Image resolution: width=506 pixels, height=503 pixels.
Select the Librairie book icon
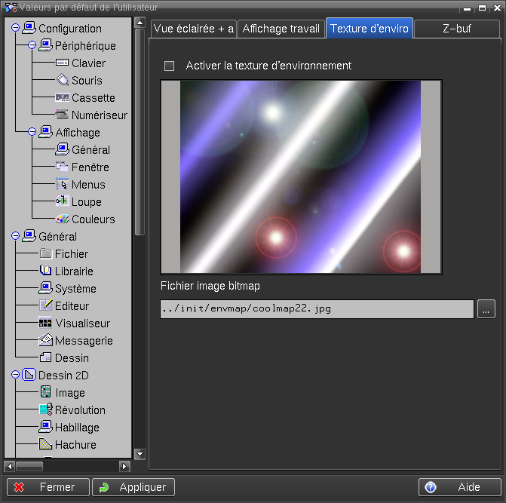click(45, 271)
